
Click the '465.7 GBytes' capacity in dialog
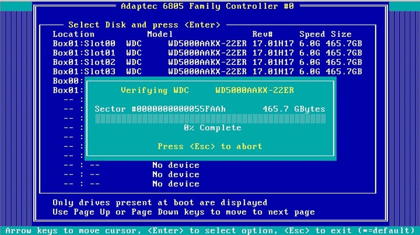click(294, 109)
